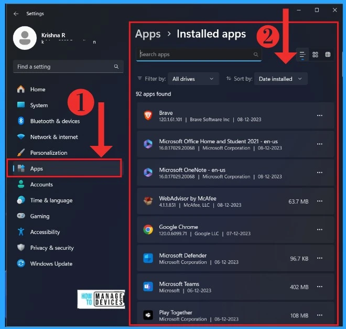Click the Google Chrome app icon
Image resolution: width=346 pixels, height=329 pixels.
pyautogui.click(x=148, y=230)
